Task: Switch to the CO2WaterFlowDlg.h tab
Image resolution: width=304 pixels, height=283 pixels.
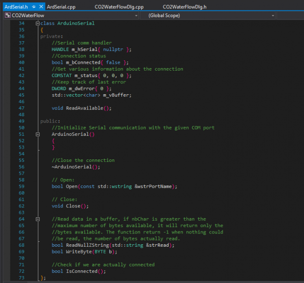Action: click(x=184, y=6)
